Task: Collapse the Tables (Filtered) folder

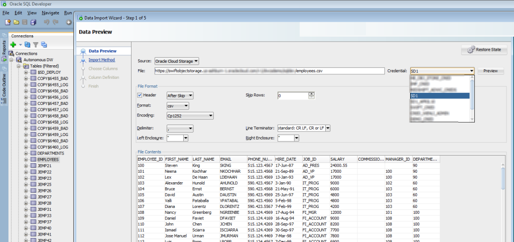Action: pyautogui.click(x=19, y=66)
